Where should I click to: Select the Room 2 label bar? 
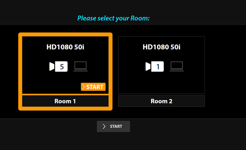click(x=161, y=101)
